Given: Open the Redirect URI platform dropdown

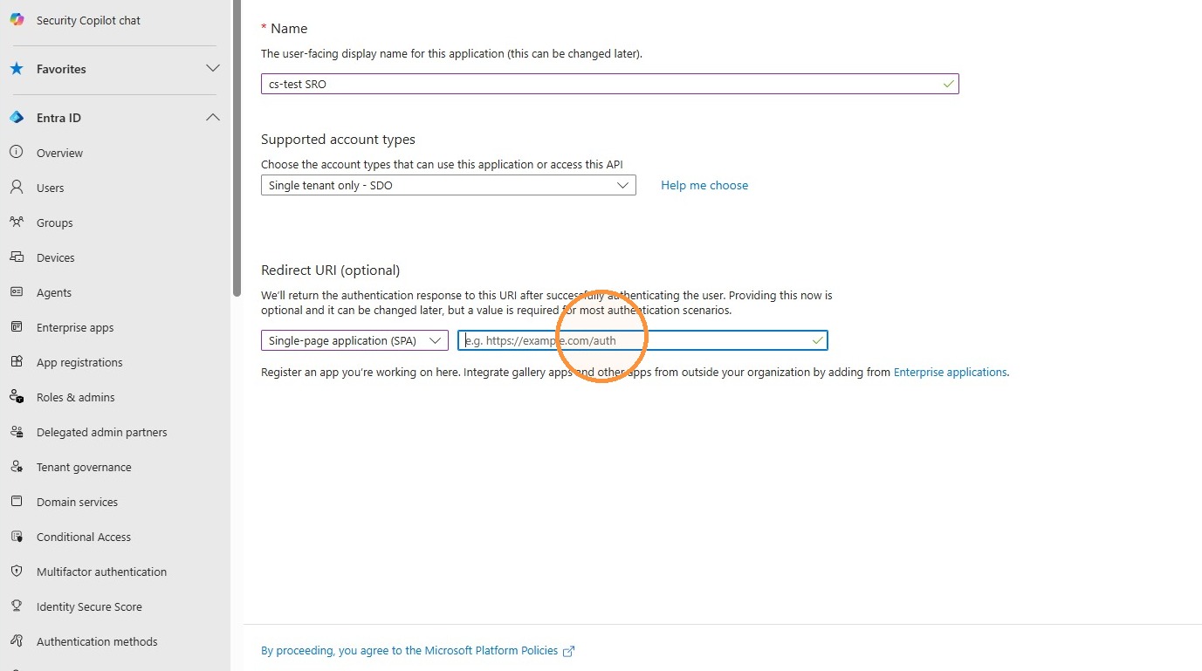Looking at the screenshot, I should [354, 340].
